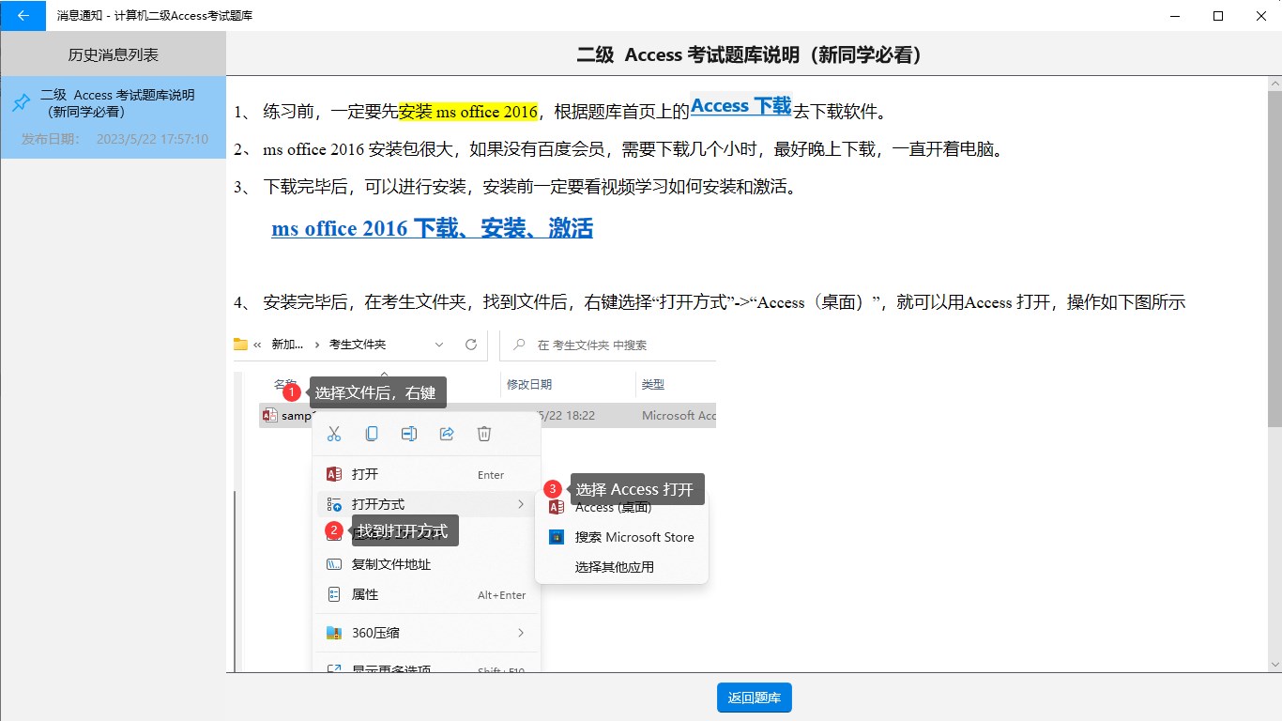The width and height of the screenshot is (1282, 721).
Task: Click 考生文件夹 breadcrumb in tutorial image
Action: click(358, 345)
